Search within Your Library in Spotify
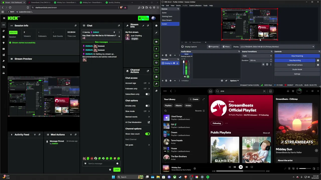This screenshot has width=321, height=180. point(166,111)
